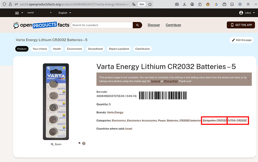Click the Varta battery pack product image
This screenshot has height=162, width=258.
click(56, 102)
